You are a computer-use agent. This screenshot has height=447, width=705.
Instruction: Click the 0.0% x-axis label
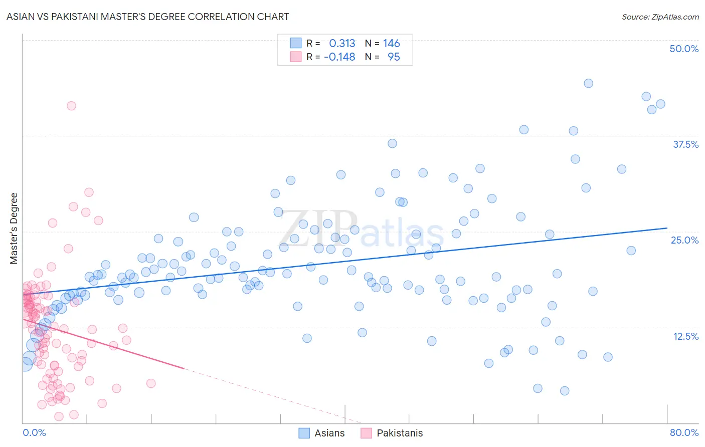coord(34,432)
